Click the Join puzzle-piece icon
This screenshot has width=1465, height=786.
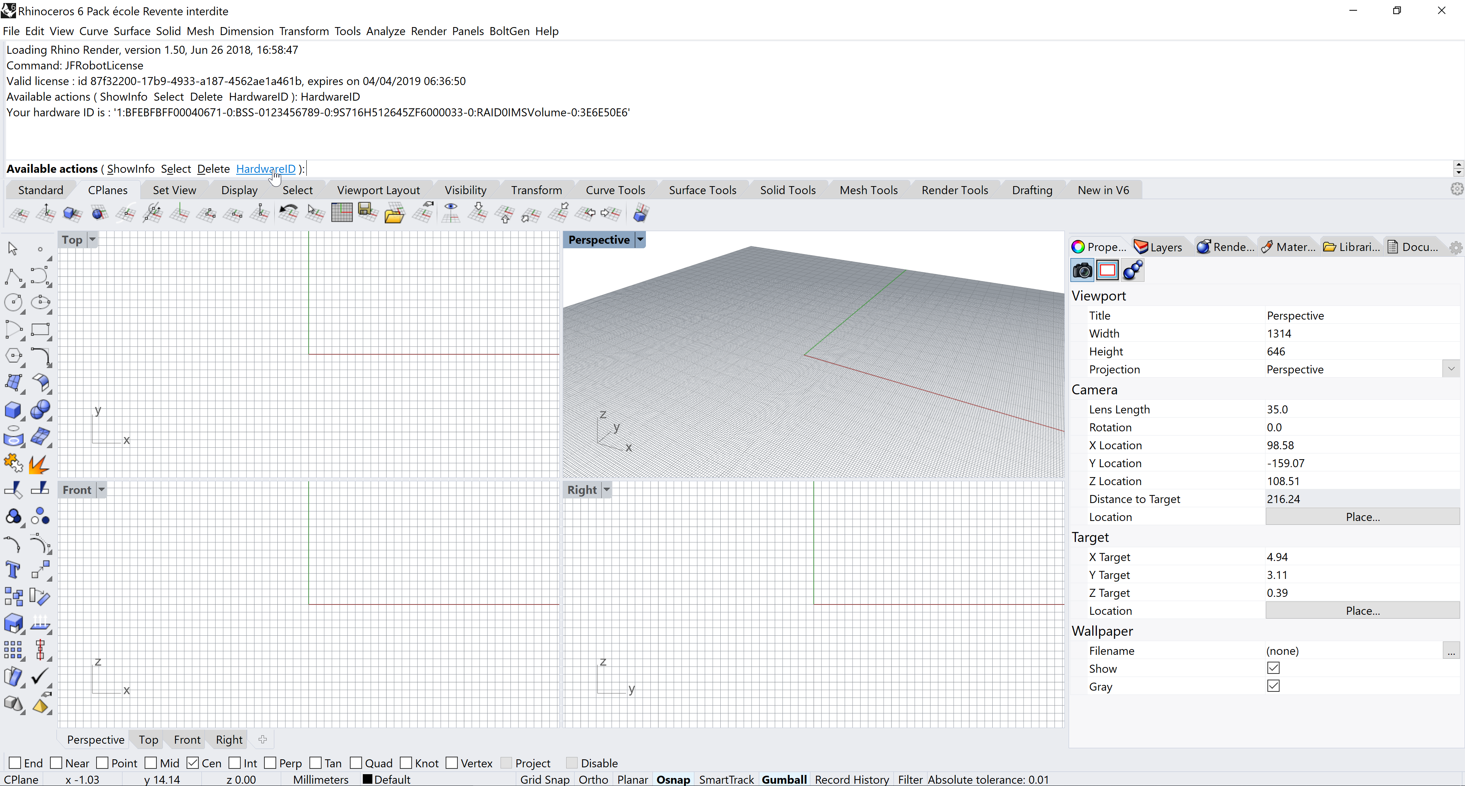click(13, 463)
